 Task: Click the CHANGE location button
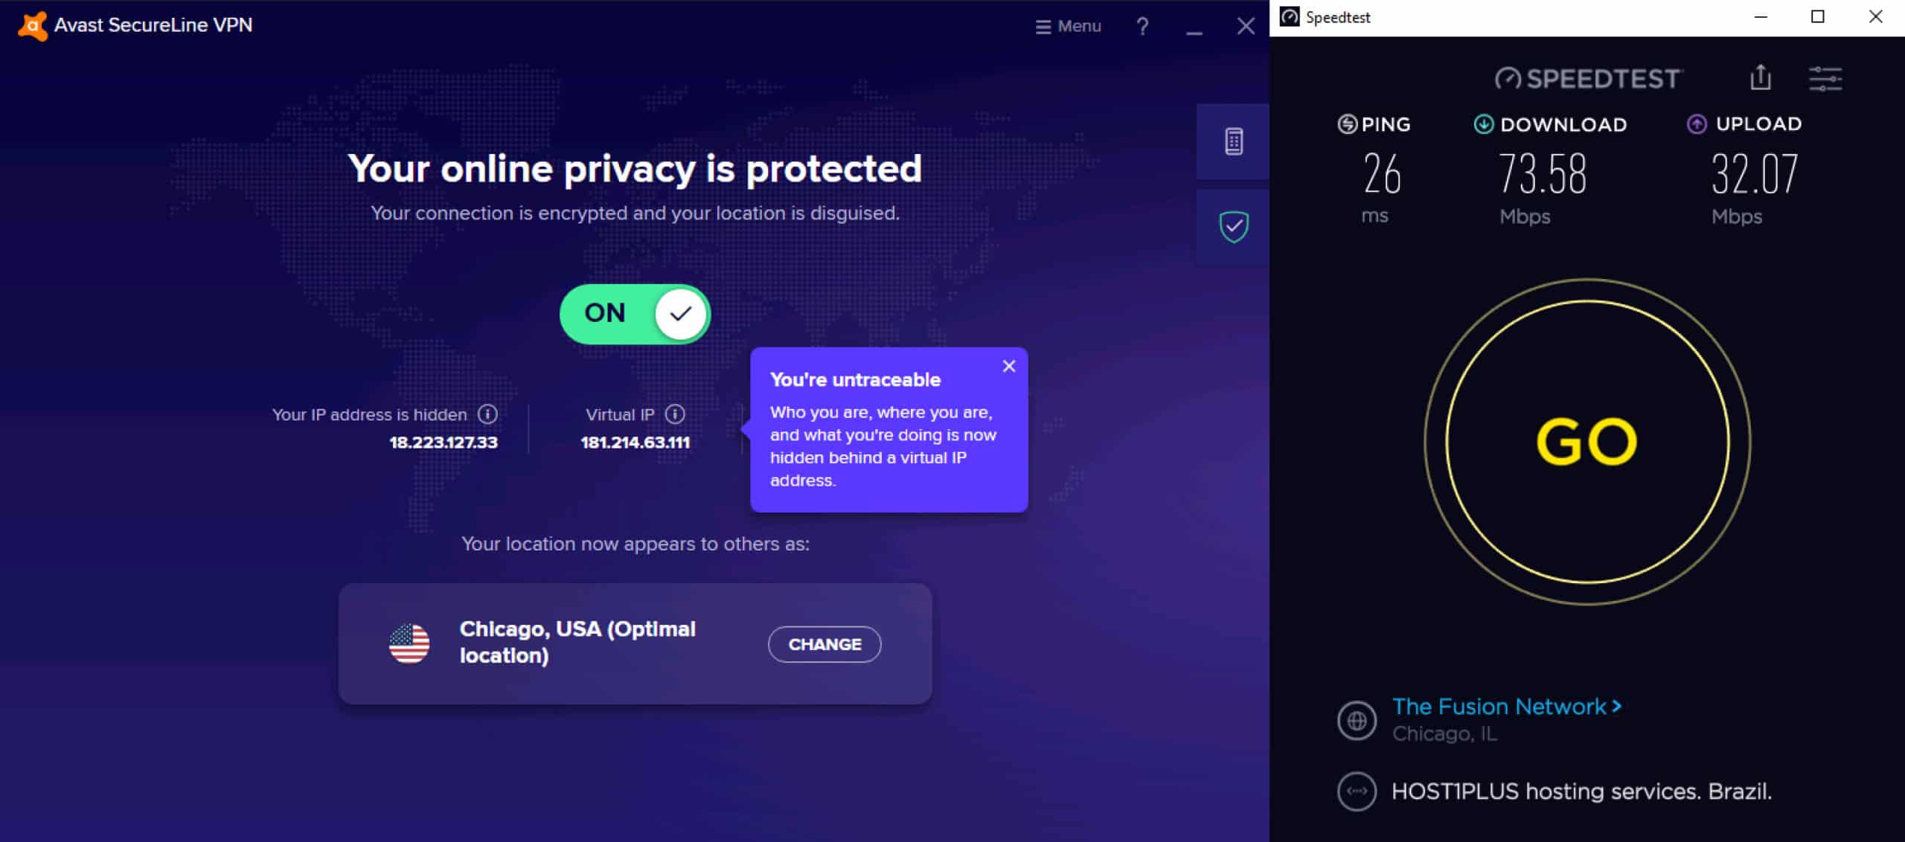[825, 644]
